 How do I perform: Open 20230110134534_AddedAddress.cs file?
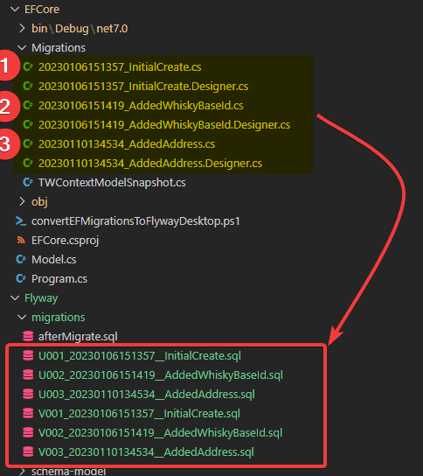[x=127, y=144]
